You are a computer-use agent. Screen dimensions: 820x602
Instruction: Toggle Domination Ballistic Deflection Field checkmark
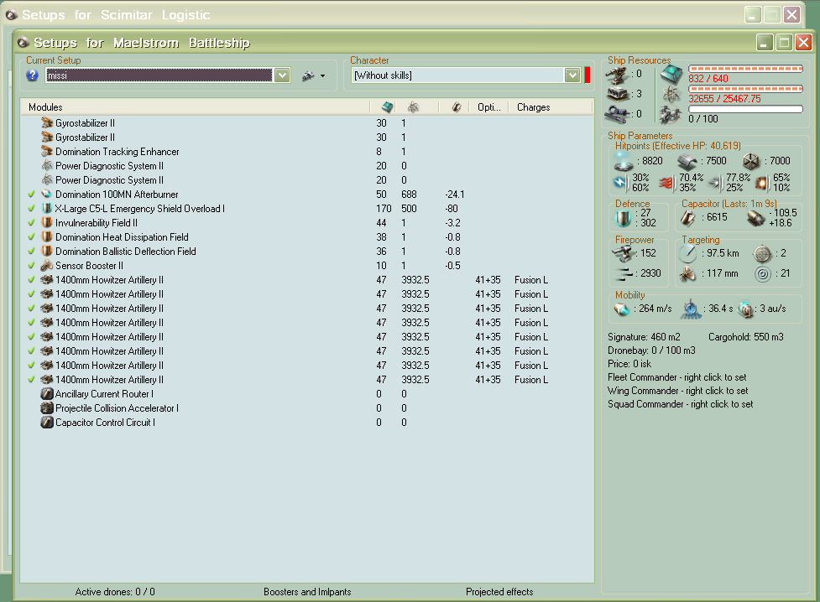[31, 252]
